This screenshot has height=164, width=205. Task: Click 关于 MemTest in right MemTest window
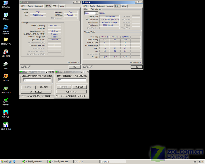(x=71, y=92)
